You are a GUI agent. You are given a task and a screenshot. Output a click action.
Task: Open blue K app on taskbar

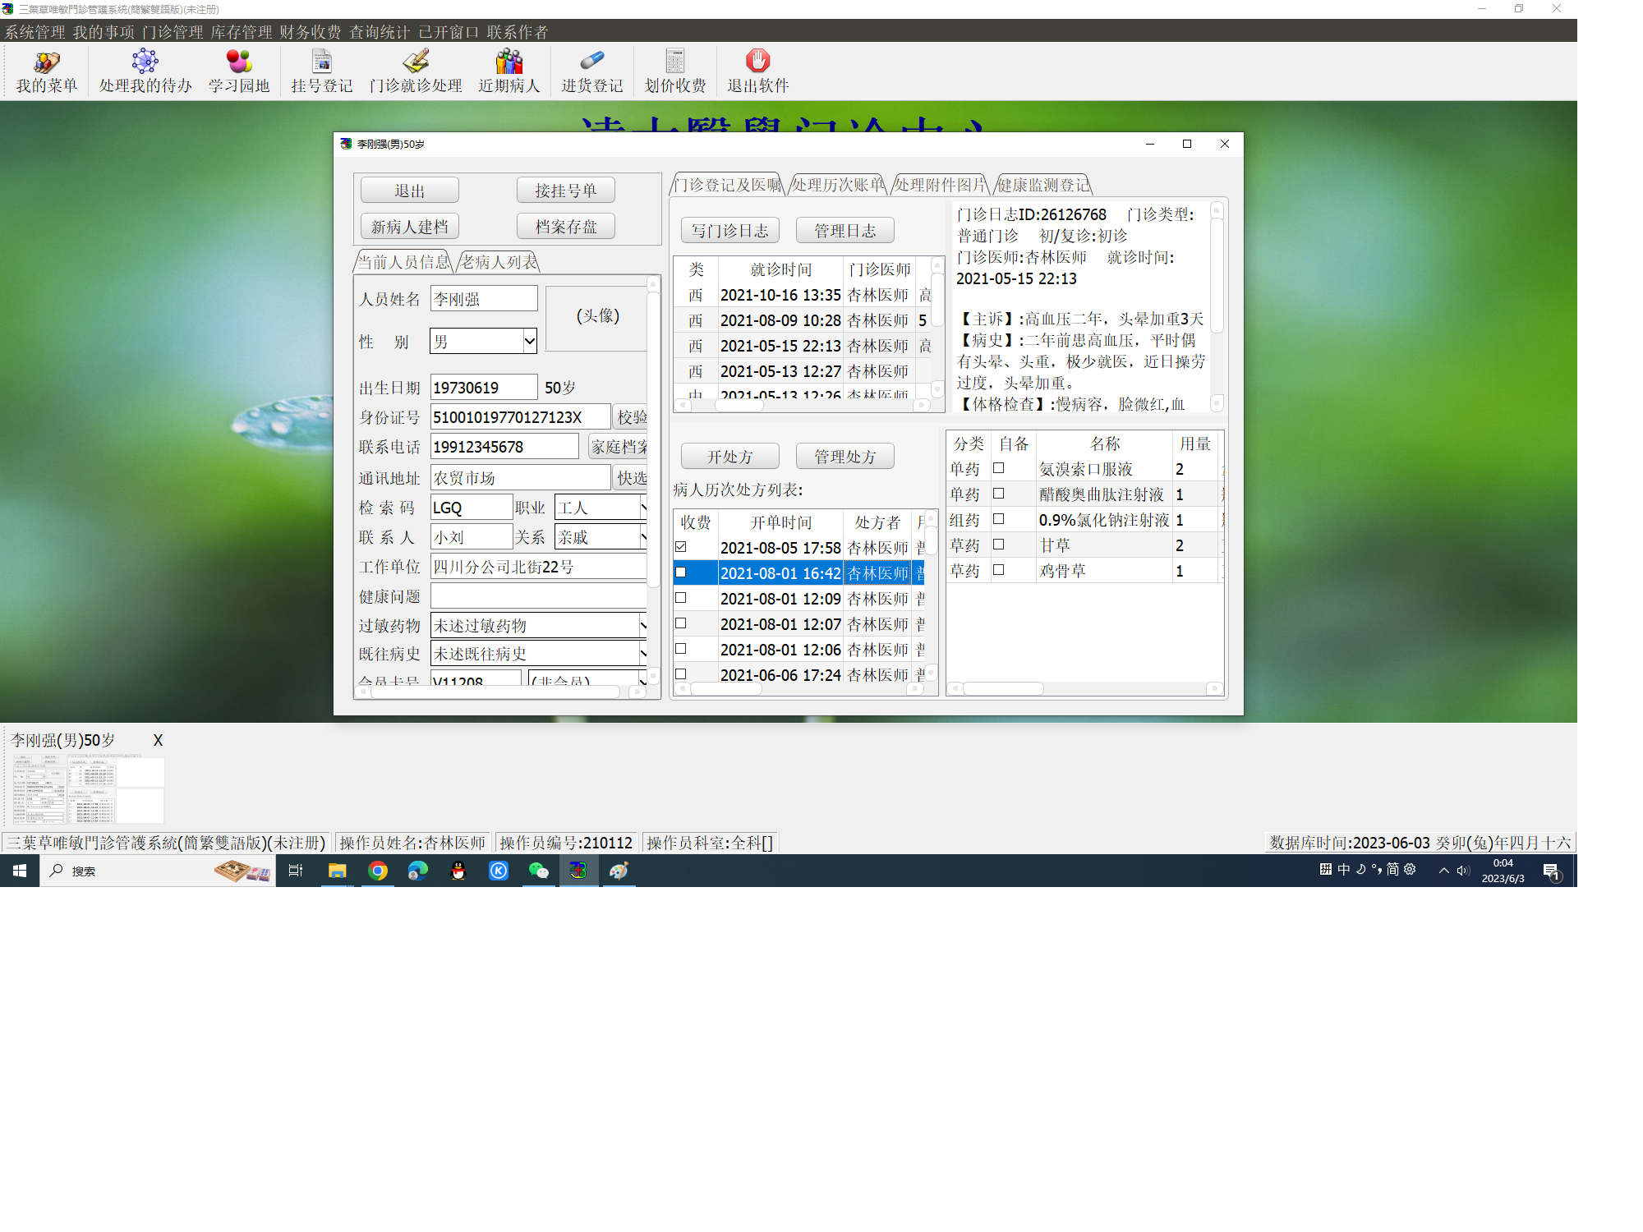tap(499, 871)
